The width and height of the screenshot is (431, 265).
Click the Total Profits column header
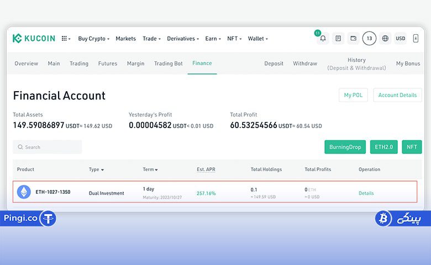point(318,169)
